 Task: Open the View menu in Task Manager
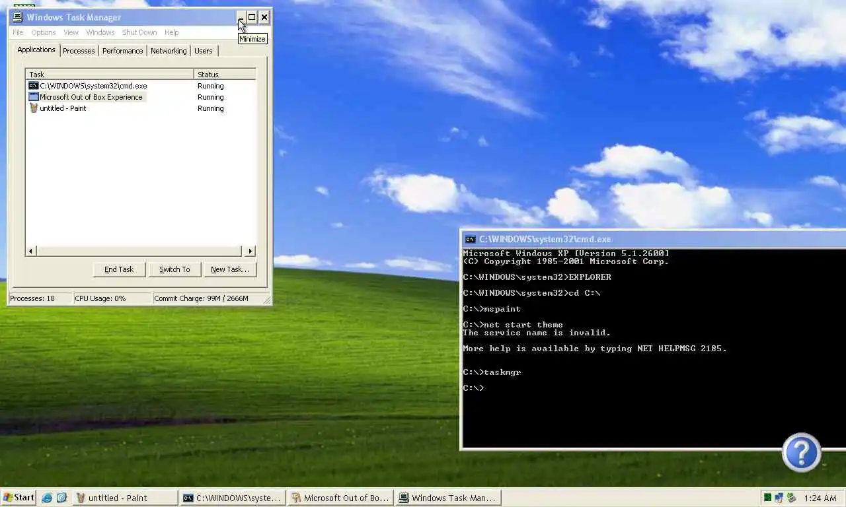coord(71,32)
